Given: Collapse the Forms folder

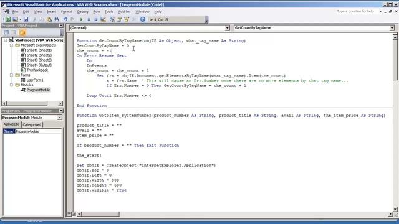Looking at the screenshot, I should point(11,75).
